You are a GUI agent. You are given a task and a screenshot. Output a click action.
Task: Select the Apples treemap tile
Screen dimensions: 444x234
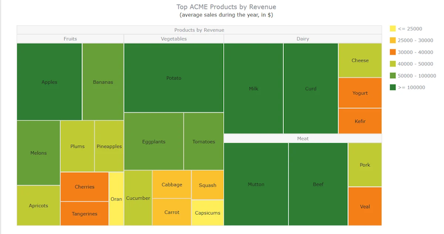click(x=49, y=82)
